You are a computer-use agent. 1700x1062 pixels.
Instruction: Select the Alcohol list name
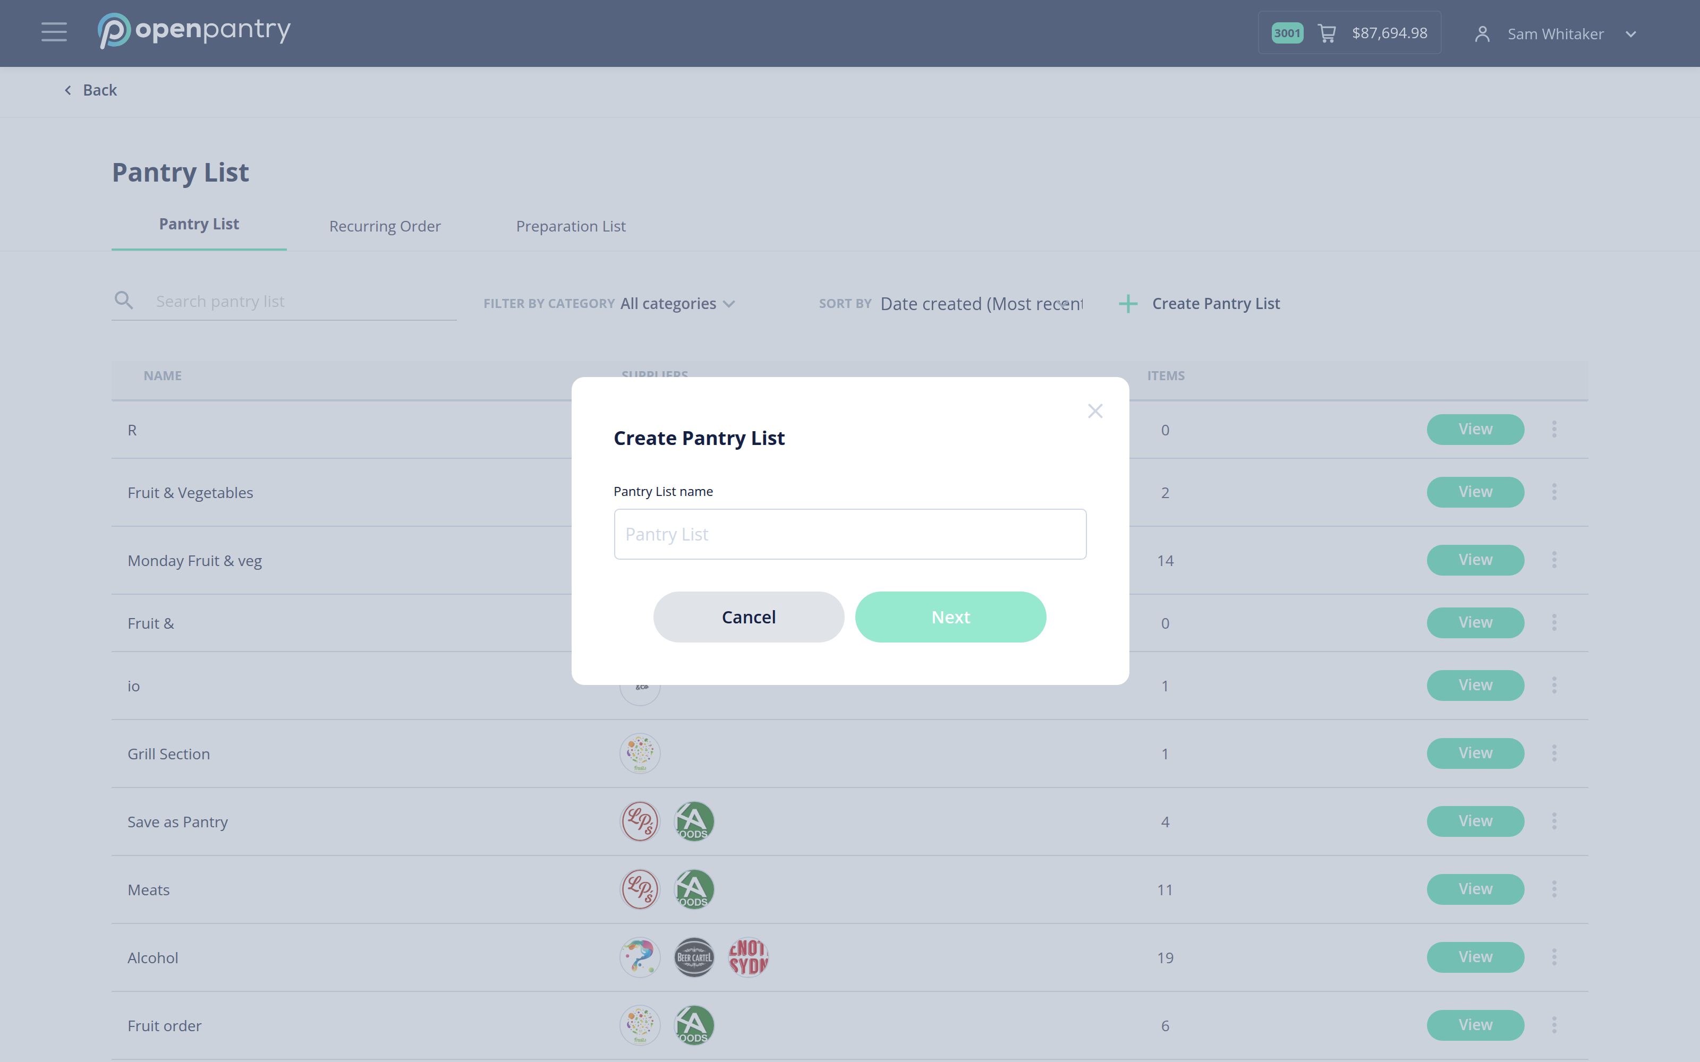tap(152, 958)
